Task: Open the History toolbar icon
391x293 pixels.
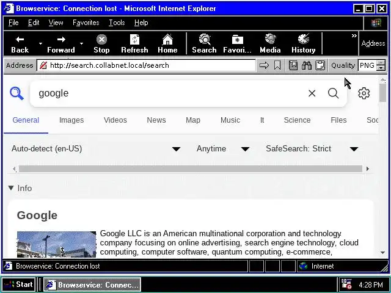Action: 304,39
